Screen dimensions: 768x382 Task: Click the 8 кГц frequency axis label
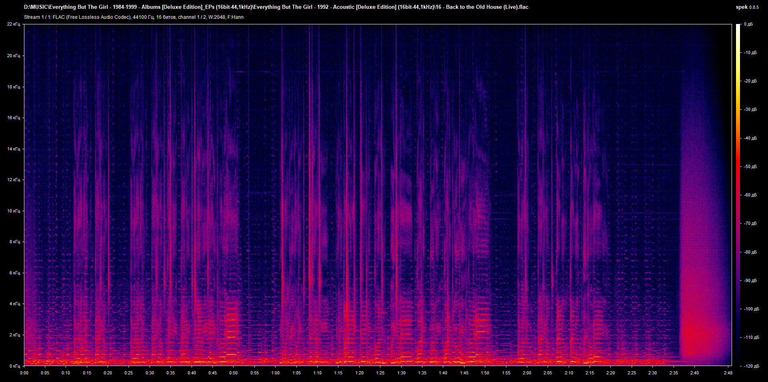coord(15,242)
